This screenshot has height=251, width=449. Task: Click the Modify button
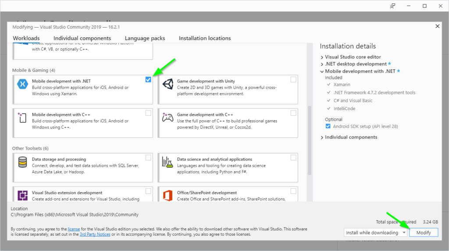(x=424, y=233)
